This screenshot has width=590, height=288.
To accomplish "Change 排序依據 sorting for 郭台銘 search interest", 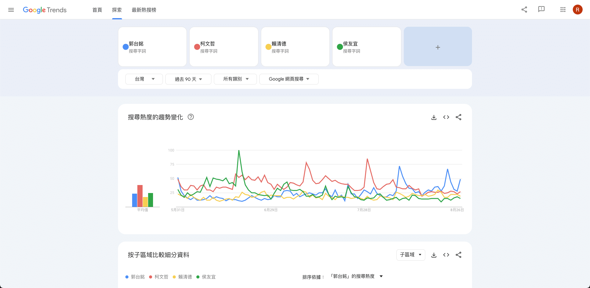I will [356, 276].
